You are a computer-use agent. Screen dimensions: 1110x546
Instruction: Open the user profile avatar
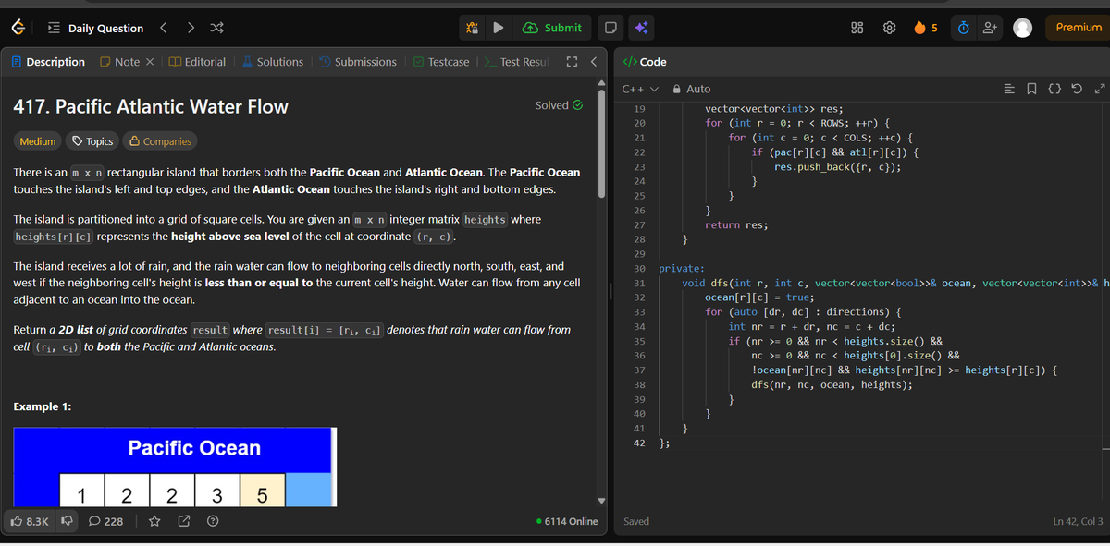pos(1022,28)
